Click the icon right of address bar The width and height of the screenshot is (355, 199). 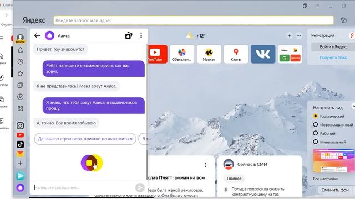click(x=344, y=20)
